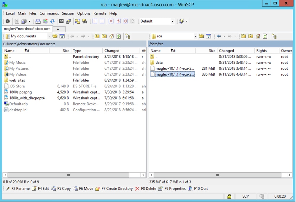Open in PuTTY icon
Viewport: 296px width, 202px height.
68,21
